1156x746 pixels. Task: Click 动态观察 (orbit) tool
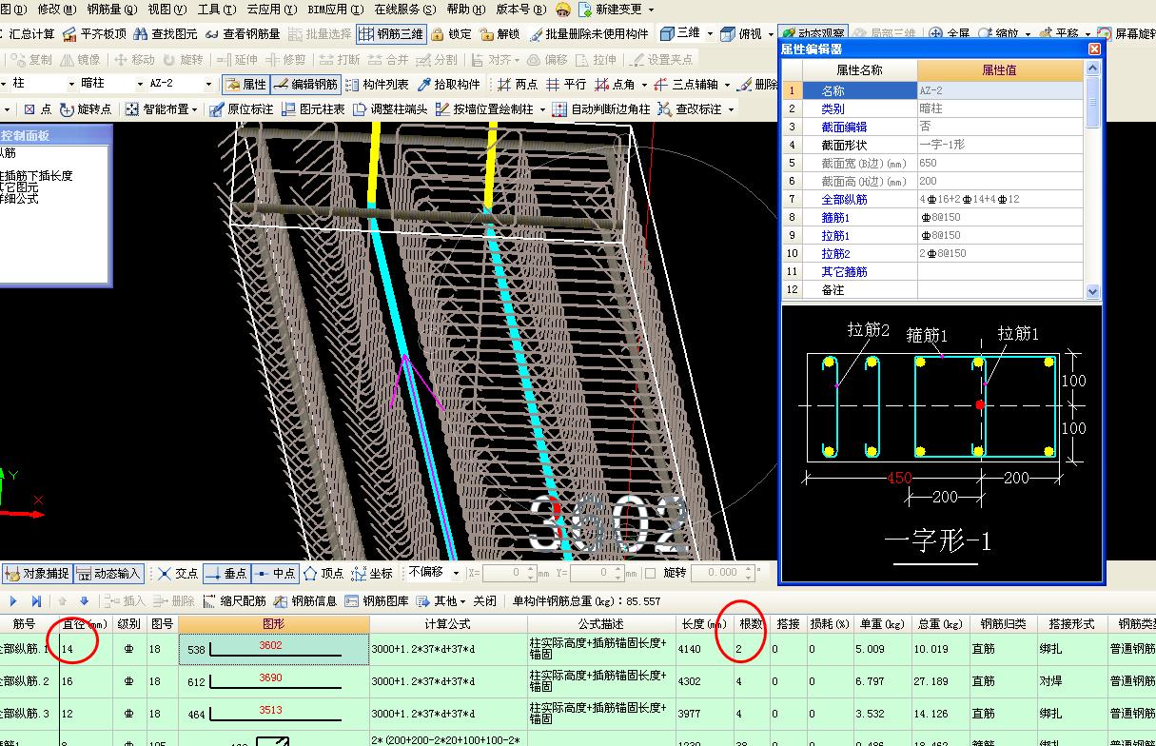814,33
